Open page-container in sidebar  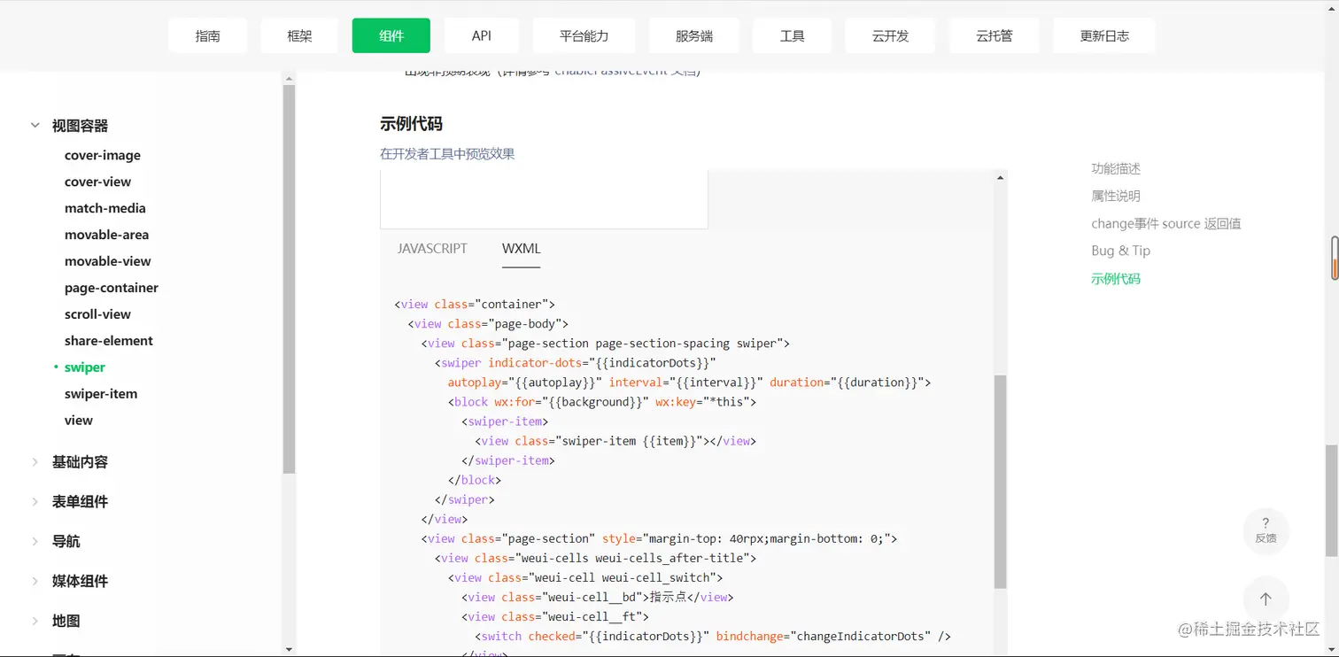pyautogui.click(x=112, y=288)
